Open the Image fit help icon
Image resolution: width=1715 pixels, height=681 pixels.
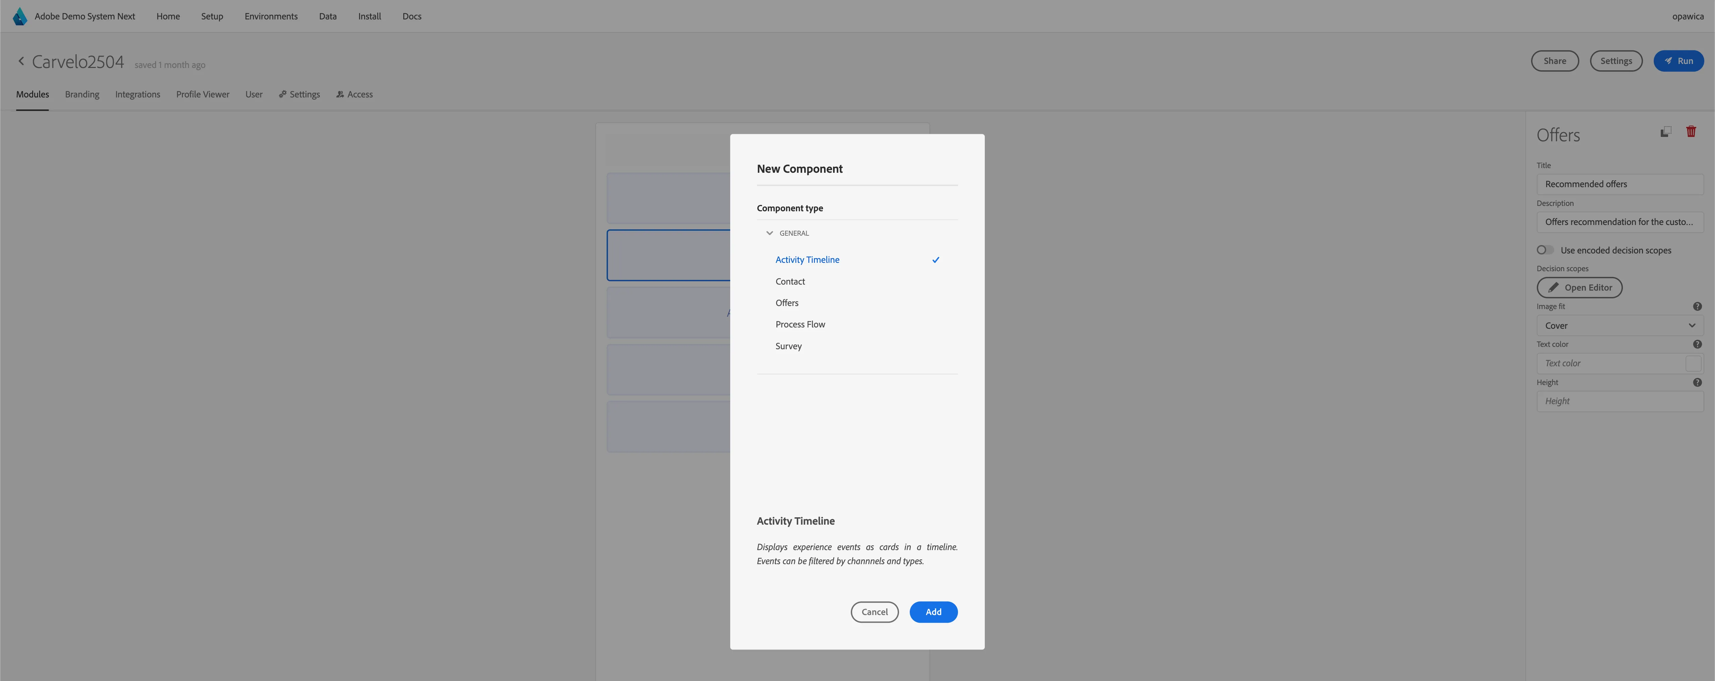click(1697, 307)
